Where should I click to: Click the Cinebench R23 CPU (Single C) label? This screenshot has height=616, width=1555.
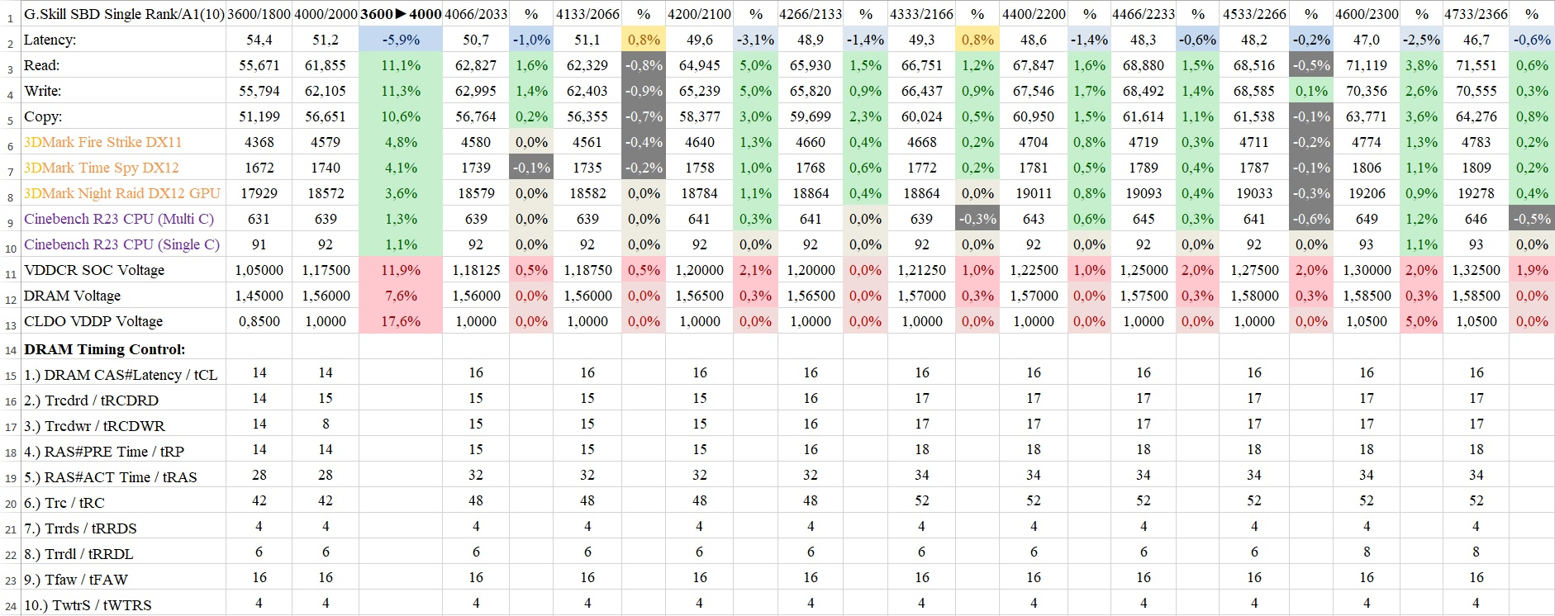tap(122, 244)
